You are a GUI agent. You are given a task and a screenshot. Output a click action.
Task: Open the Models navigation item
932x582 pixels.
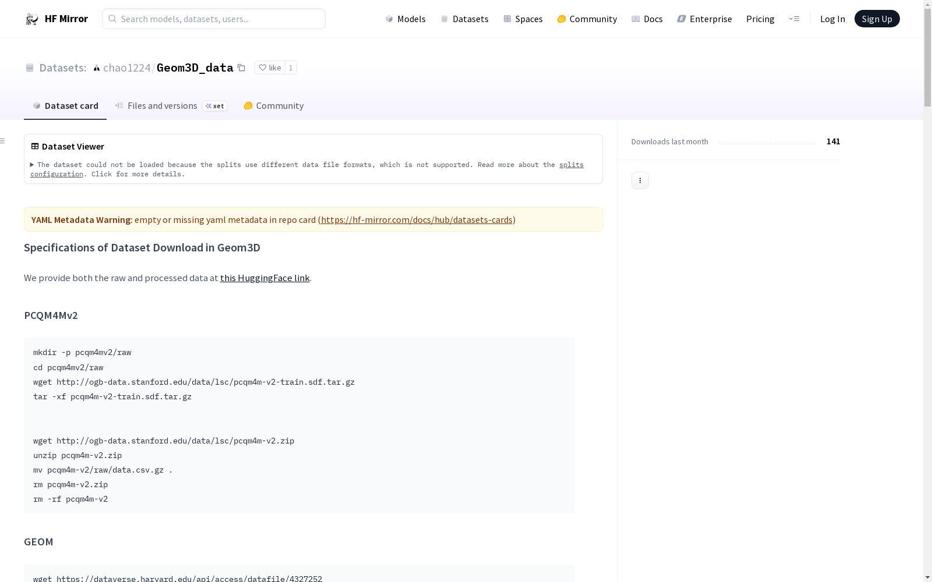[x=405, y=19]
